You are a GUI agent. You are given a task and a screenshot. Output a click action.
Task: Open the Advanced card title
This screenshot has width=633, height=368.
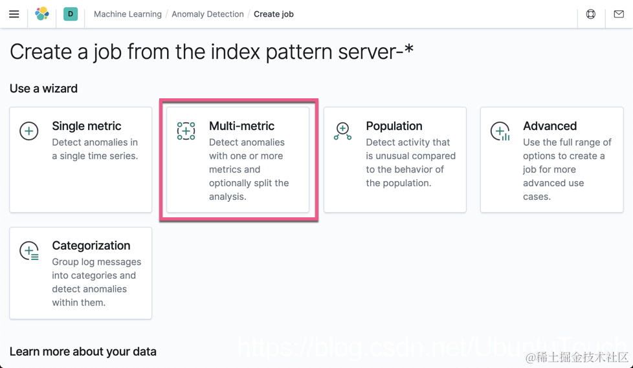550,126
